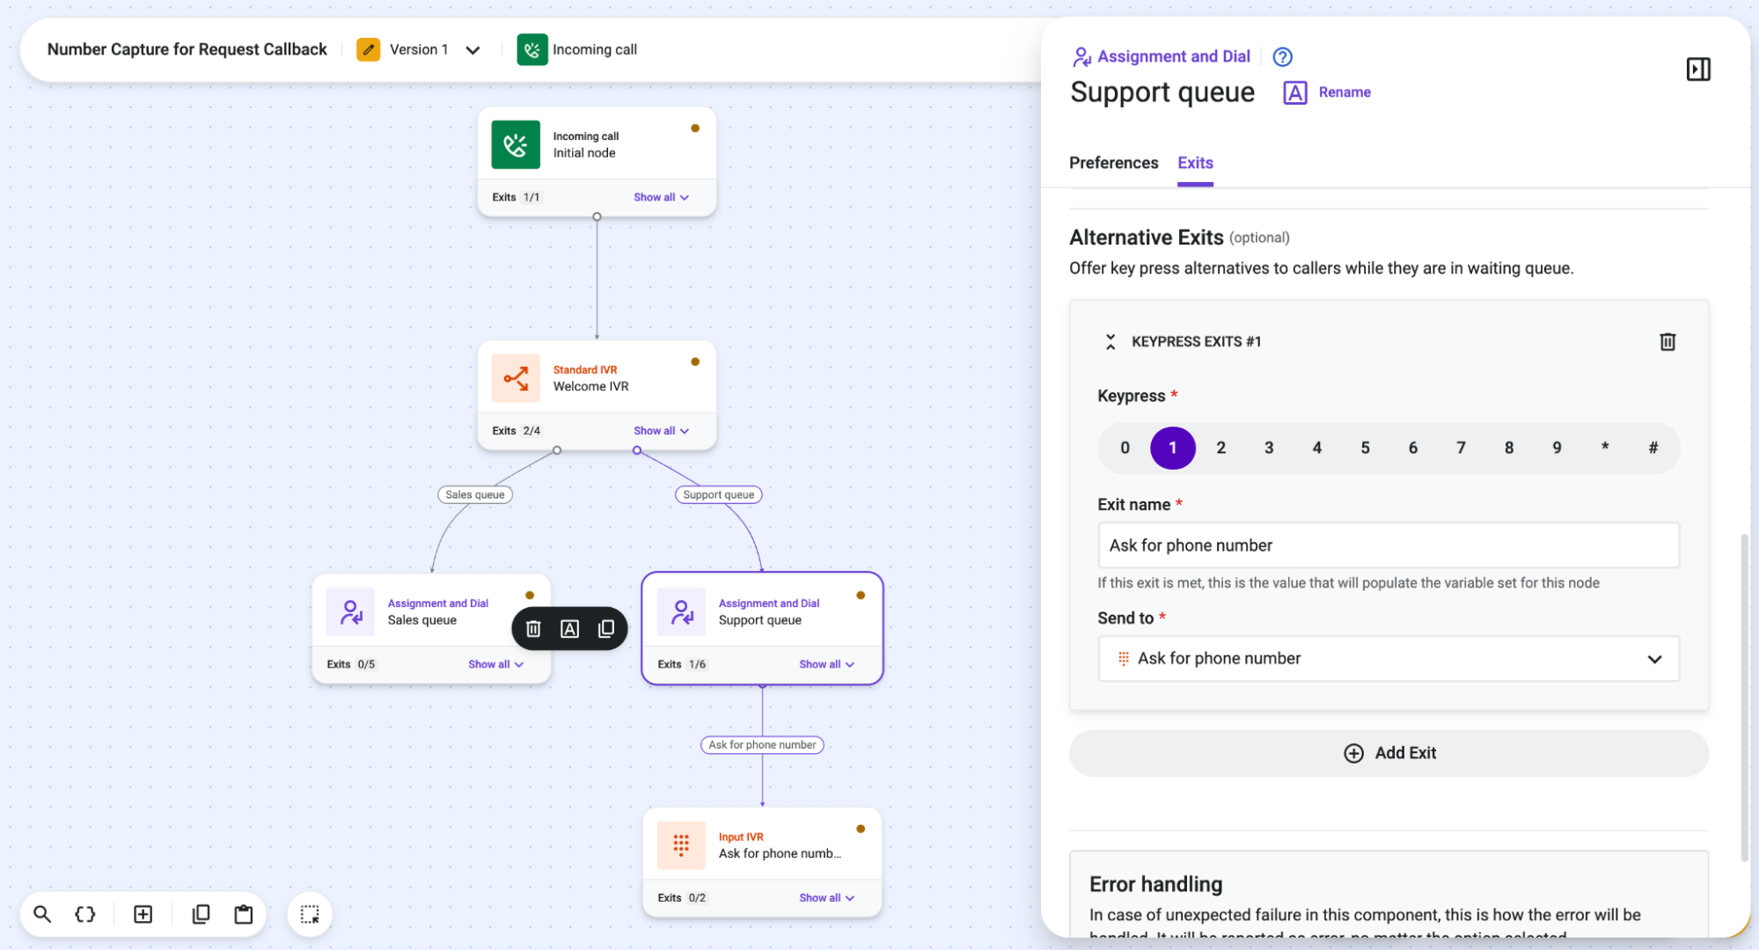The height and width of the screenshot is (950, 1759).
Task: Collapse the Keypress Exits #1 section
Action: click(1110, 341)
